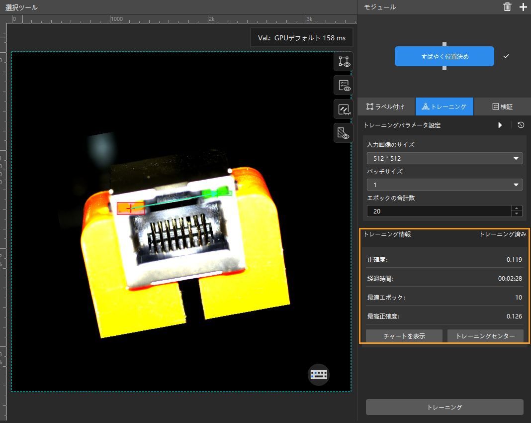
Task: Switch to the ラベル付け tab
Action: [x=386, y=107]
